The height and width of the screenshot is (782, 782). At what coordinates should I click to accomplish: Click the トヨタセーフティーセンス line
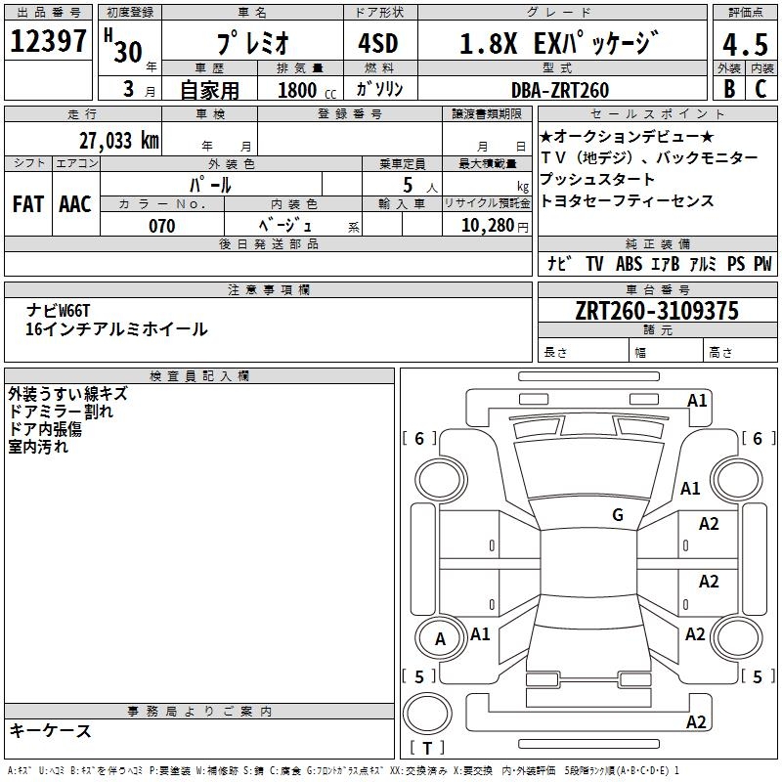627,200
